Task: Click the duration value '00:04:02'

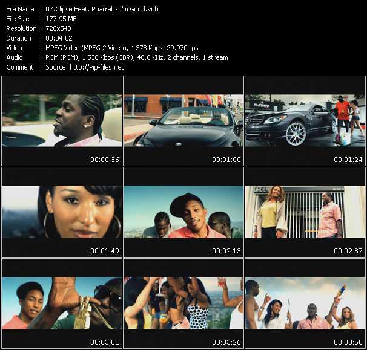Action: tap(59, 38)
